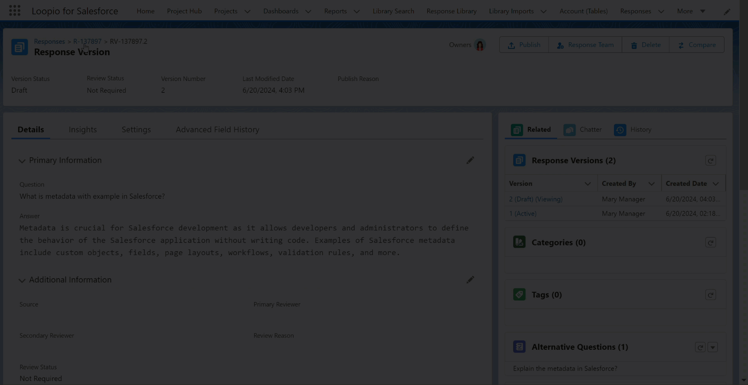The image size is (748, 385).
Task: Click the '6/20/2024, 4:03 PM' value
Action: tap(273, 90)
